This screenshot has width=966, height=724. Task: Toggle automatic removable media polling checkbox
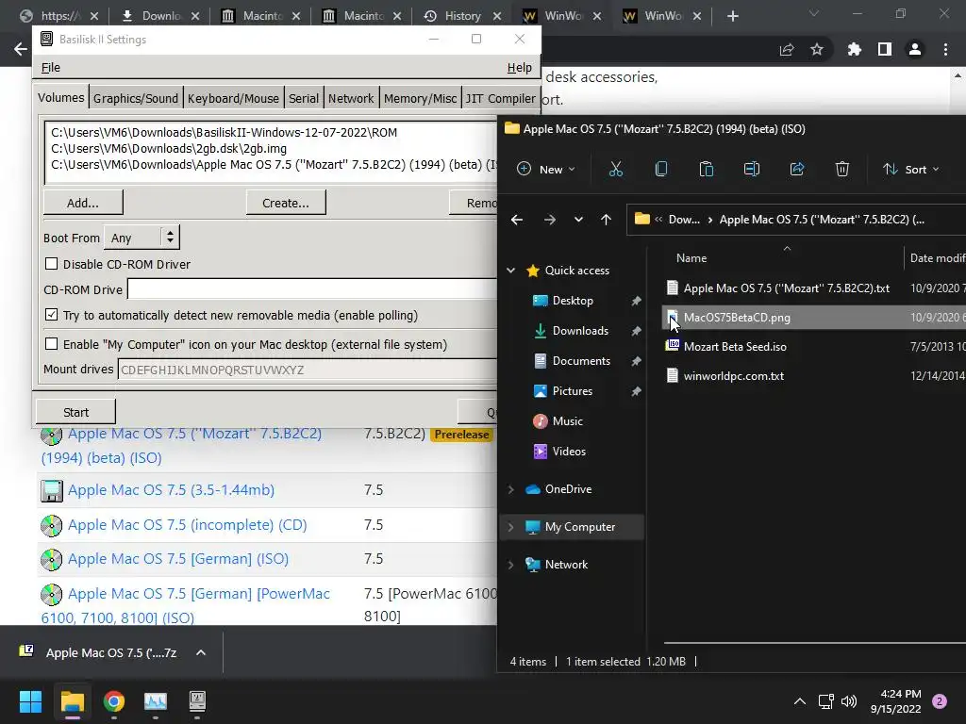[52, 315]
